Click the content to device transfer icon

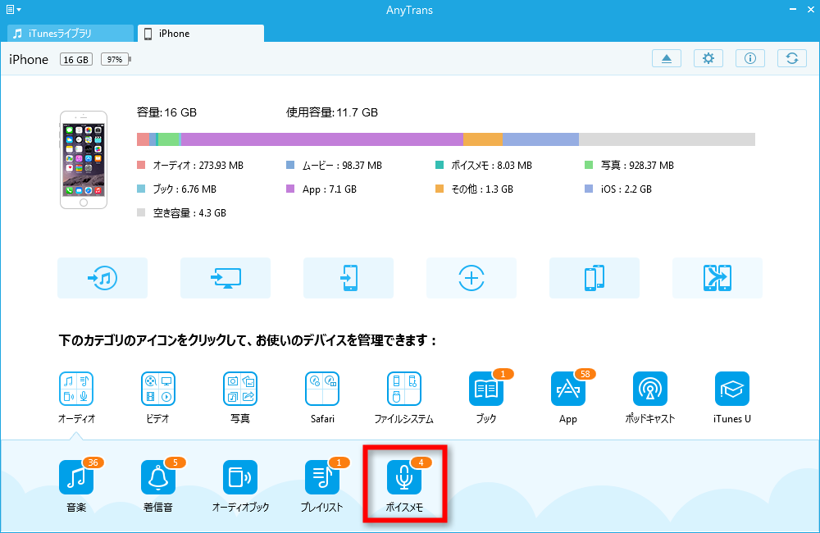348,278
